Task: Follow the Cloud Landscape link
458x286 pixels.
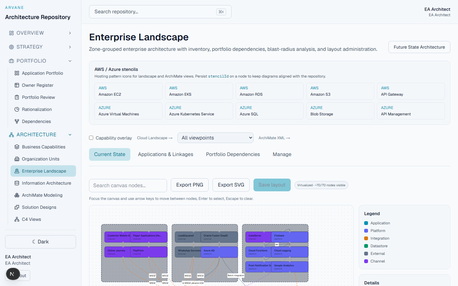Action: [x=155, y=138]
